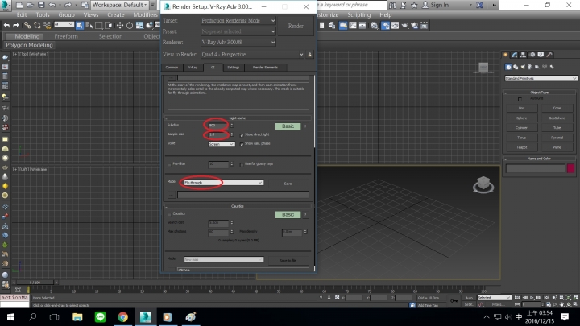Open the View to Render dropdown
580x326 pixels.
[252, 55]
